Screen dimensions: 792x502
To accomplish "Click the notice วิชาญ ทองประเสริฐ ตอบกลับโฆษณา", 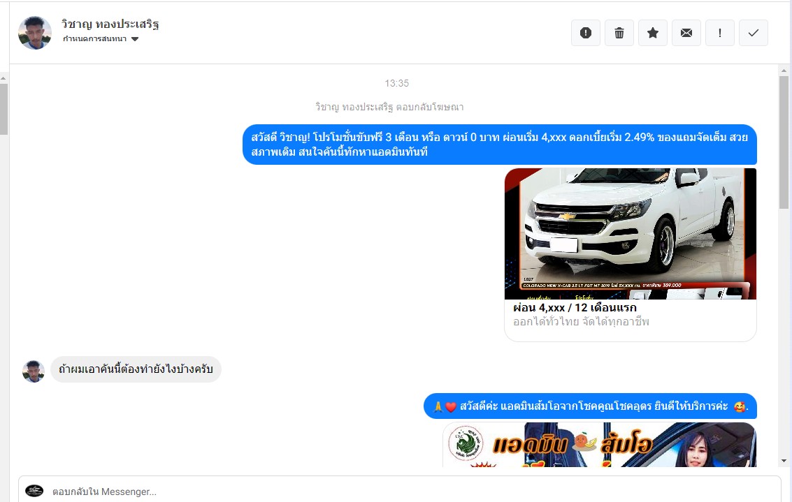I will click(389, 107).
